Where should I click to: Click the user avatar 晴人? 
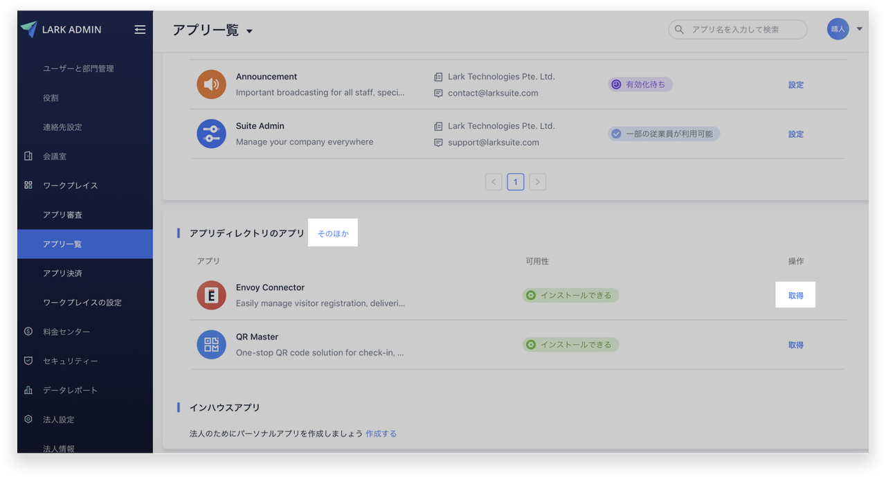click(838, 29)
